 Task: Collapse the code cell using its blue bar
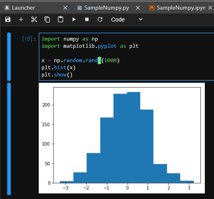pyautogui.click(x=9, y=57)
